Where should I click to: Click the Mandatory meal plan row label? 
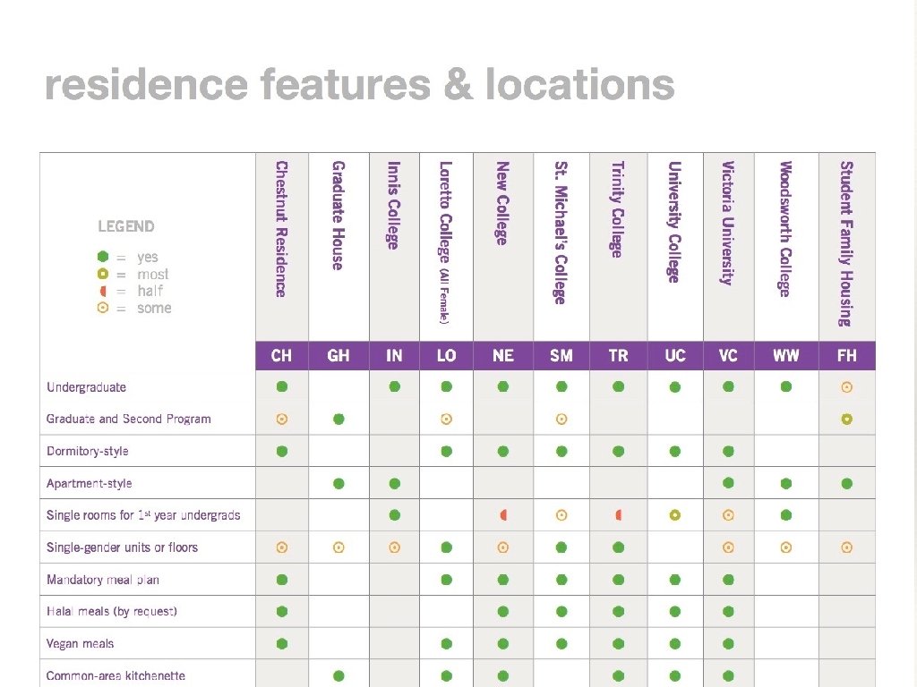(103, 580)
